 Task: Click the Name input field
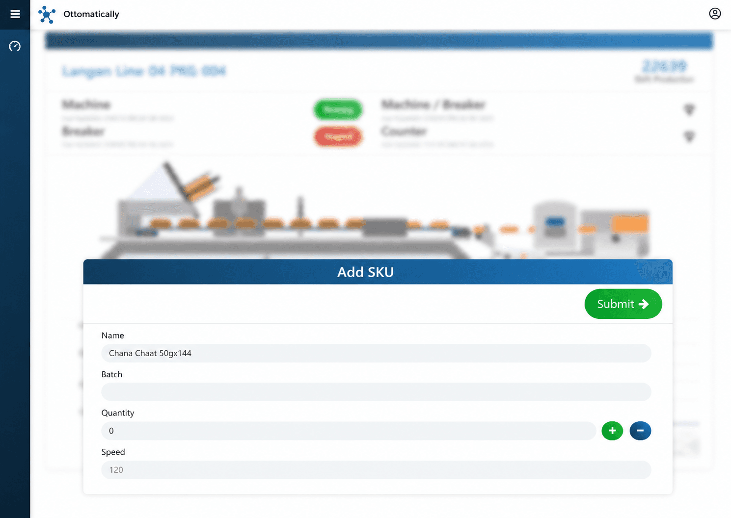(376, 353)
